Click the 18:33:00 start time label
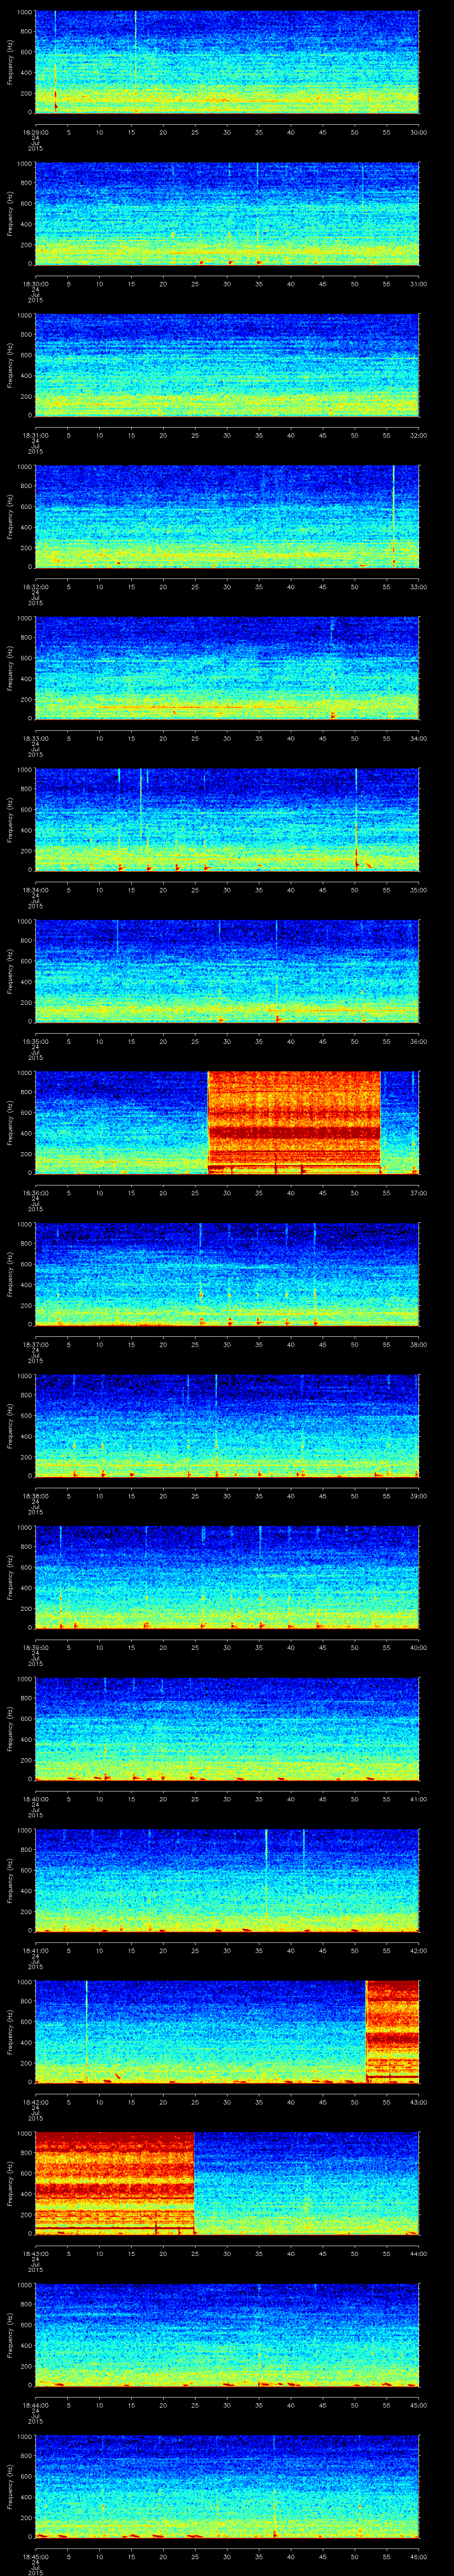Viewport: 454px width, 2576px height. tap(35, 738)
